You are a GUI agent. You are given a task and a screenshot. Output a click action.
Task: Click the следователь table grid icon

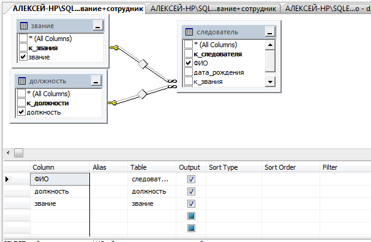[189, 32]
